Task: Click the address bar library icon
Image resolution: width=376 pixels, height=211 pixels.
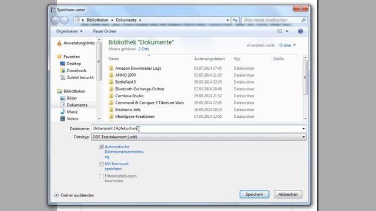Action: 77,20
